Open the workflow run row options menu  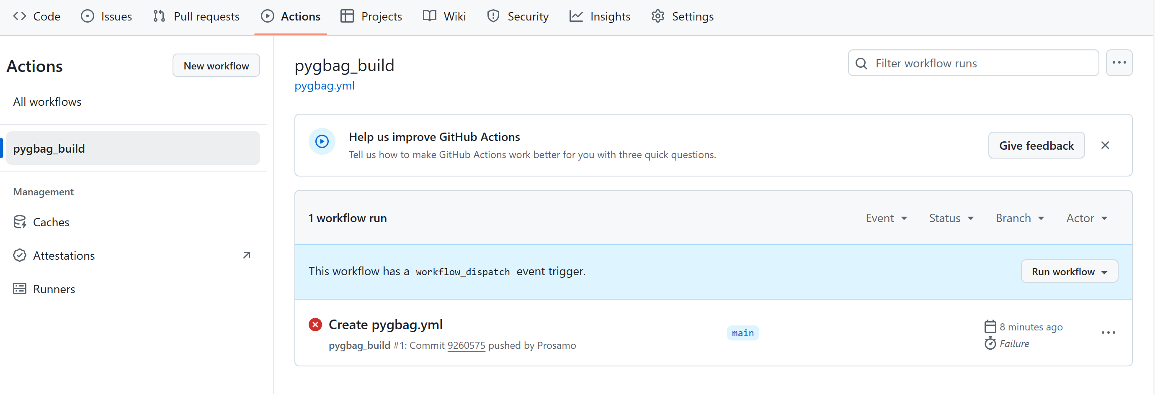pos(1108,333)
